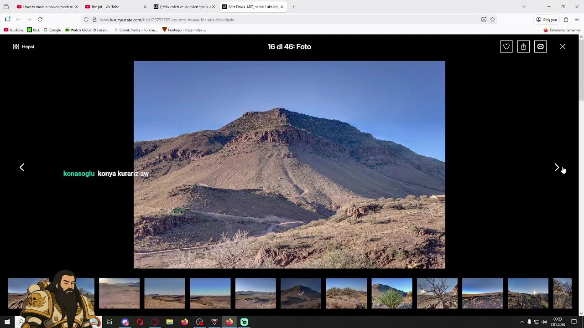Click the Kurulumu tamamla button
The image size is (584, 328).
562,30
